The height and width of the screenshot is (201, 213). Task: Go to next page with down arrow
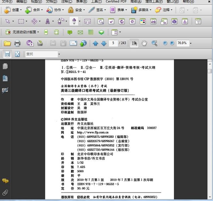(103, 43)
